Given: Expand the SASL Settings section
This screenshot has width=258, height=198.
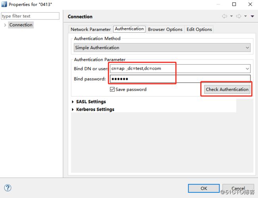Looking at the screenshot, I should tap(73, 102).
